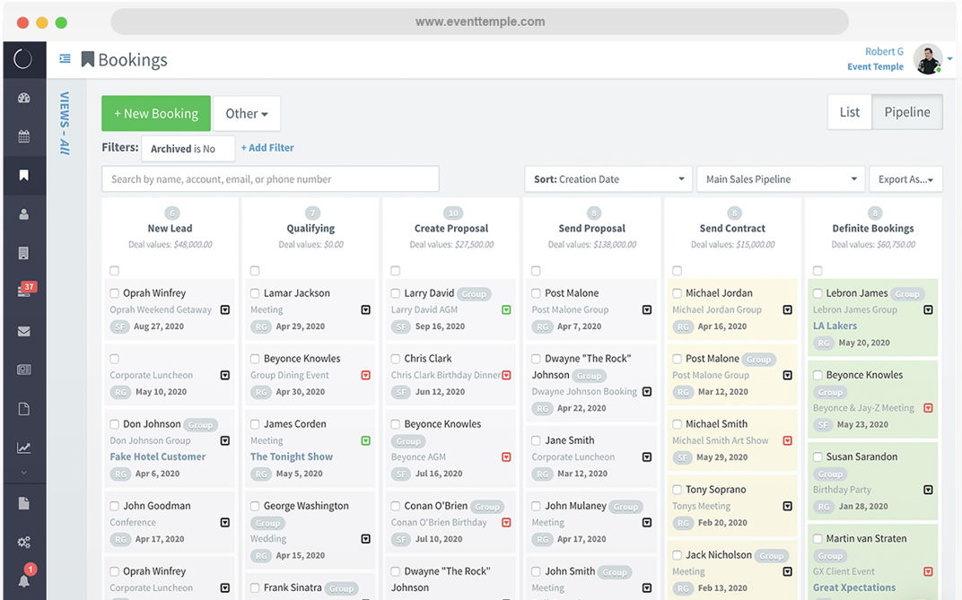Select the Pipeline view tab
Screen dimensions: 962x600
[906, 112]
